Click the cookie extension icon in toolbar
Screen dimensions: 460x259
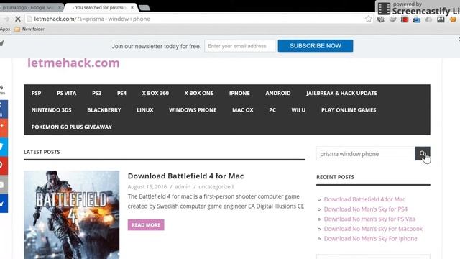pos(453,19)
